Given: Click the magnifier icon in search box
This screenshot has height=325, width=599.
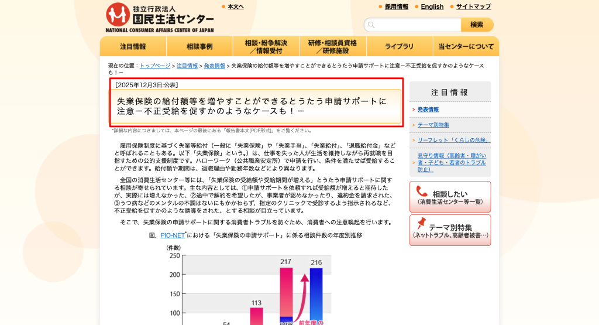Looking at the screenshot, I should 371,25.
